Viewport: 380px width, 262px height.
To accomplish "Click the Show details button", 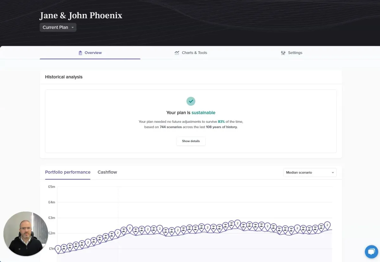I will point(191,141).
